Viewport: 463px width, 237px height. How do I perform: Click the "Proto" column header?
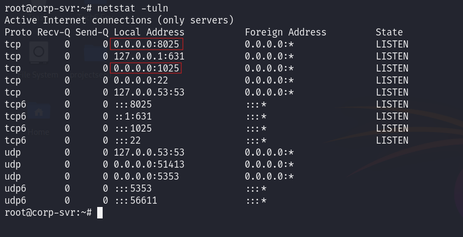18,32
